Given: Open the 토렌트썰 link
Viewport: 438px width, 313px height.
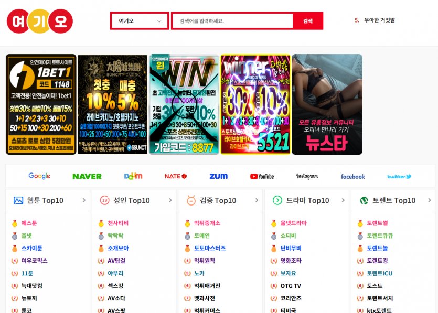Looking at the screenshot, I should tap(377, 223).
